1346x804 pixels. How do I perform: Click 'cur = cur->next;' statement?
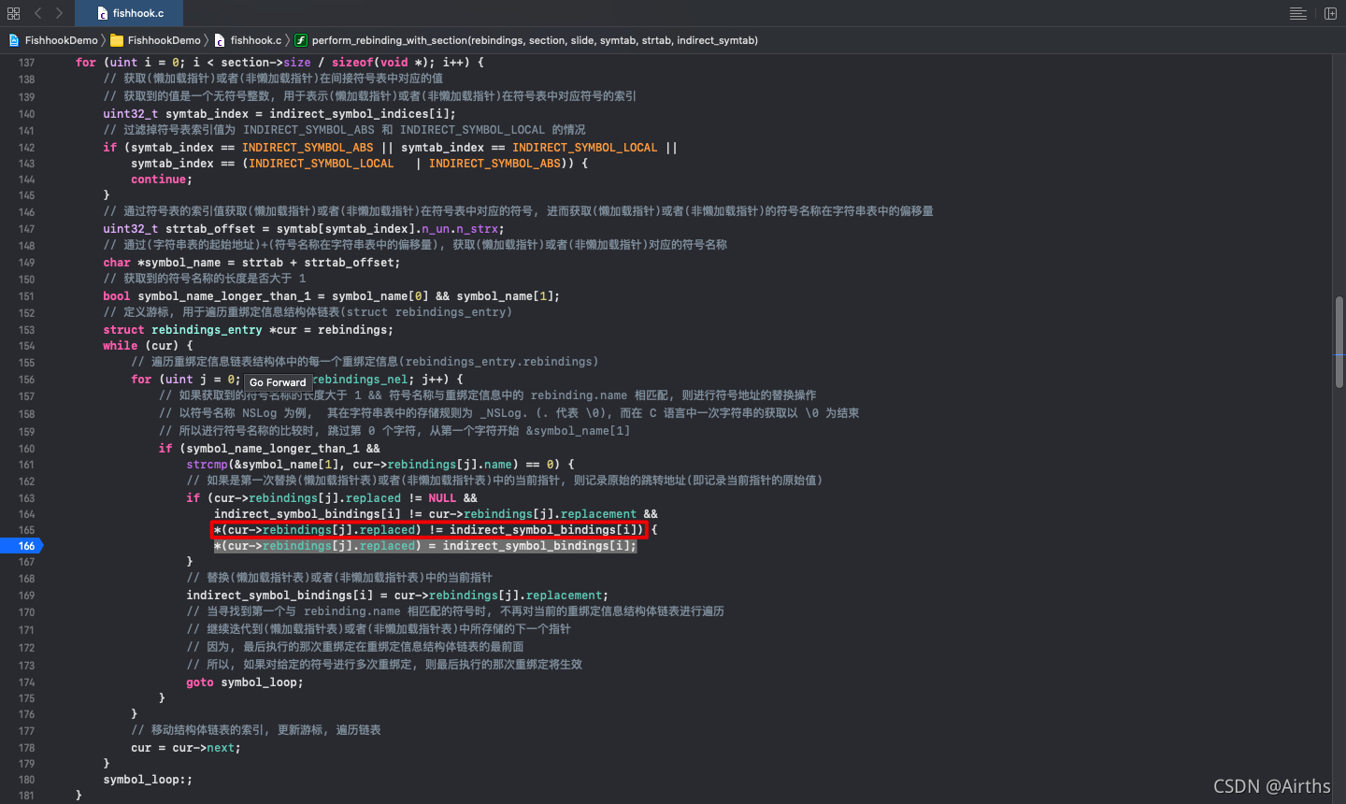point(186,748)
